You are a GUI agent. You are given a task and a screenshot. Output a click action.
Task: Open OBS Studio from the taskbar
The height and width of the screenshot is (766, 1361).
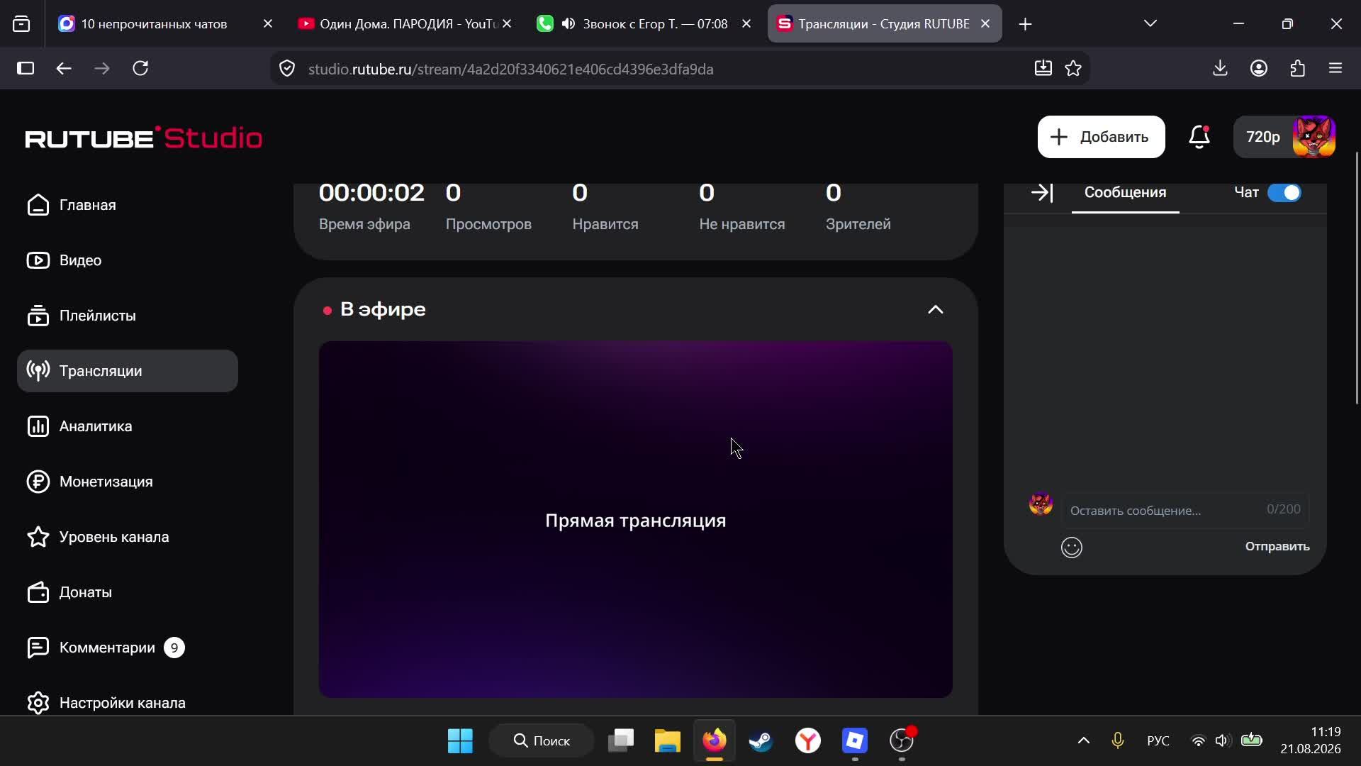tap(902, 741)
